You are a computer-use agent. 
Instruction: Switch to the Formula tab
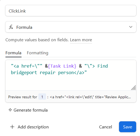coord(13,53)
